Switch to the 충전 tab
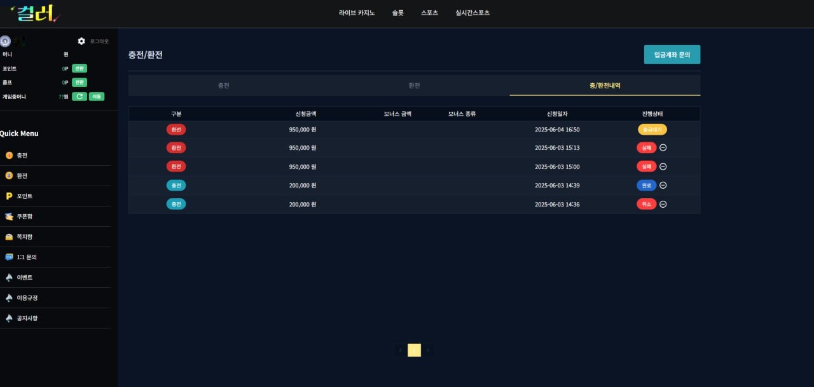This screenshot has width=814, height=387. pyautogui.click(x=224, y=85)
